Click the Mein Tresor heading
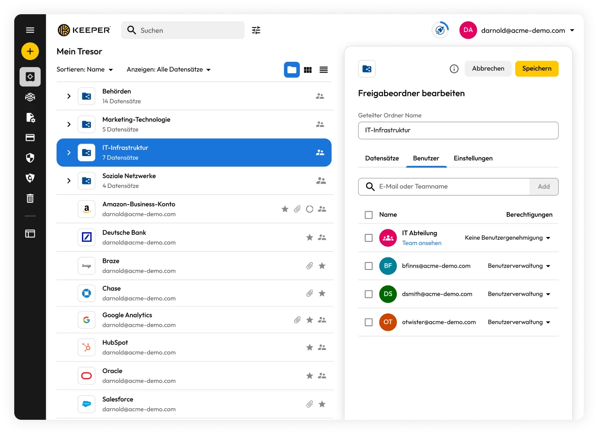The image size is (598, 434). pos(79,52)
